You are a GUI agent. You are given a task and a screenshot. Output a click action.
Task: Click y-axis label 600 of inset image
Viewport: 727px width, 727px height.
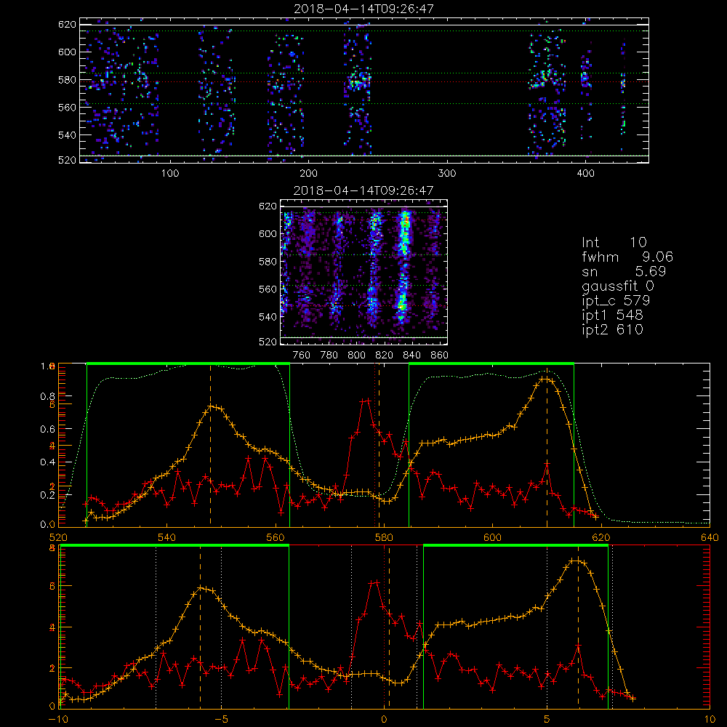point(268,233)
